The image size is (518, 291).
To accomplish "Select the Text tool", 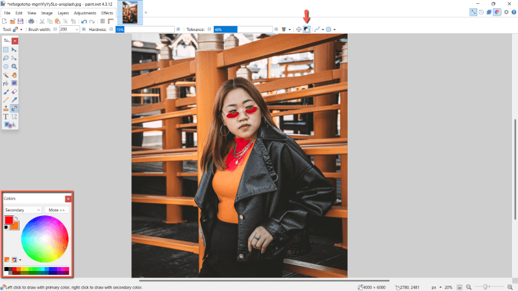I will click(6, 117).
